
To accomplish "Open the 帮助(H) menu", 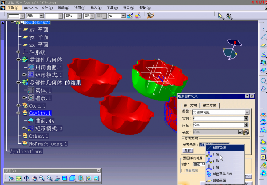I will click(x=145, y=8).
